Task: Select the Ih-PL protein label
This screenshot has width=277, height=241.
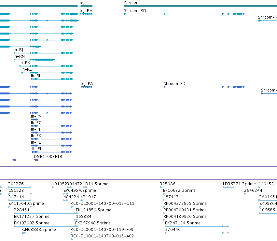Action: [36, 142]
